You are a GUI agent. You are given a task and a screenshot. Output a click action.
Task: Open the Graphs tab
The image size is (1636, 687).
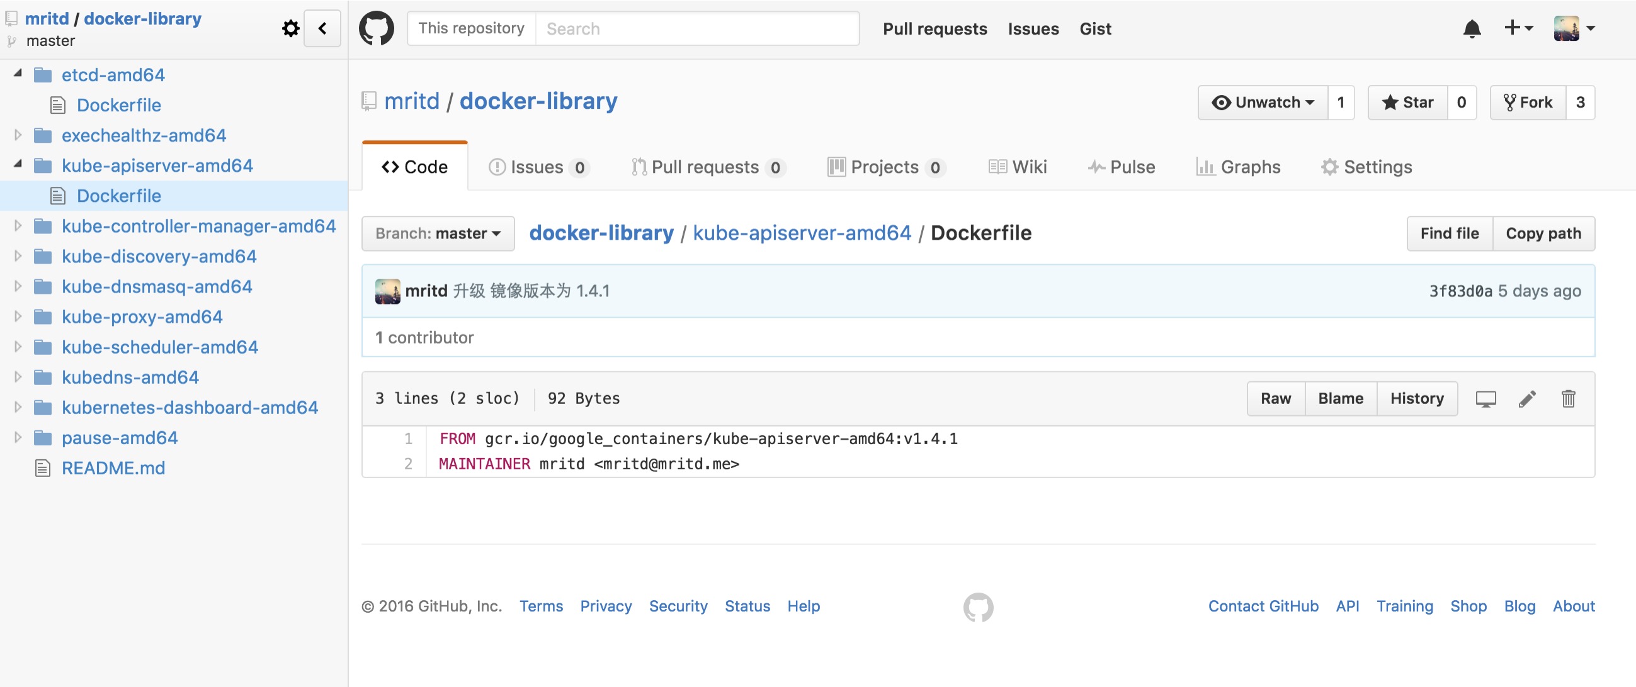[x=1239, y=167]
